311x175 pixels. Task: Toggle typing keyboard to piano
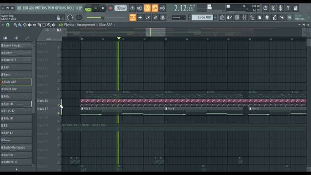[x=133, y=17]
